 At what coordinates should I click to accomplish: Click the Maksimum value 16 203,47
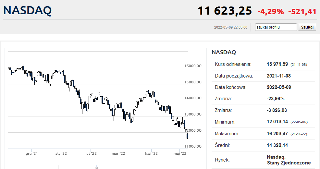pos(277,134)
